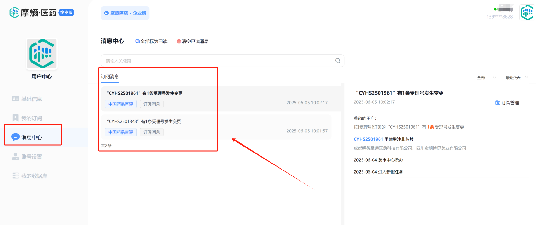Click the user avatar icon at top right
Screen dimensions: 536x225
click(x=527, y=13)
